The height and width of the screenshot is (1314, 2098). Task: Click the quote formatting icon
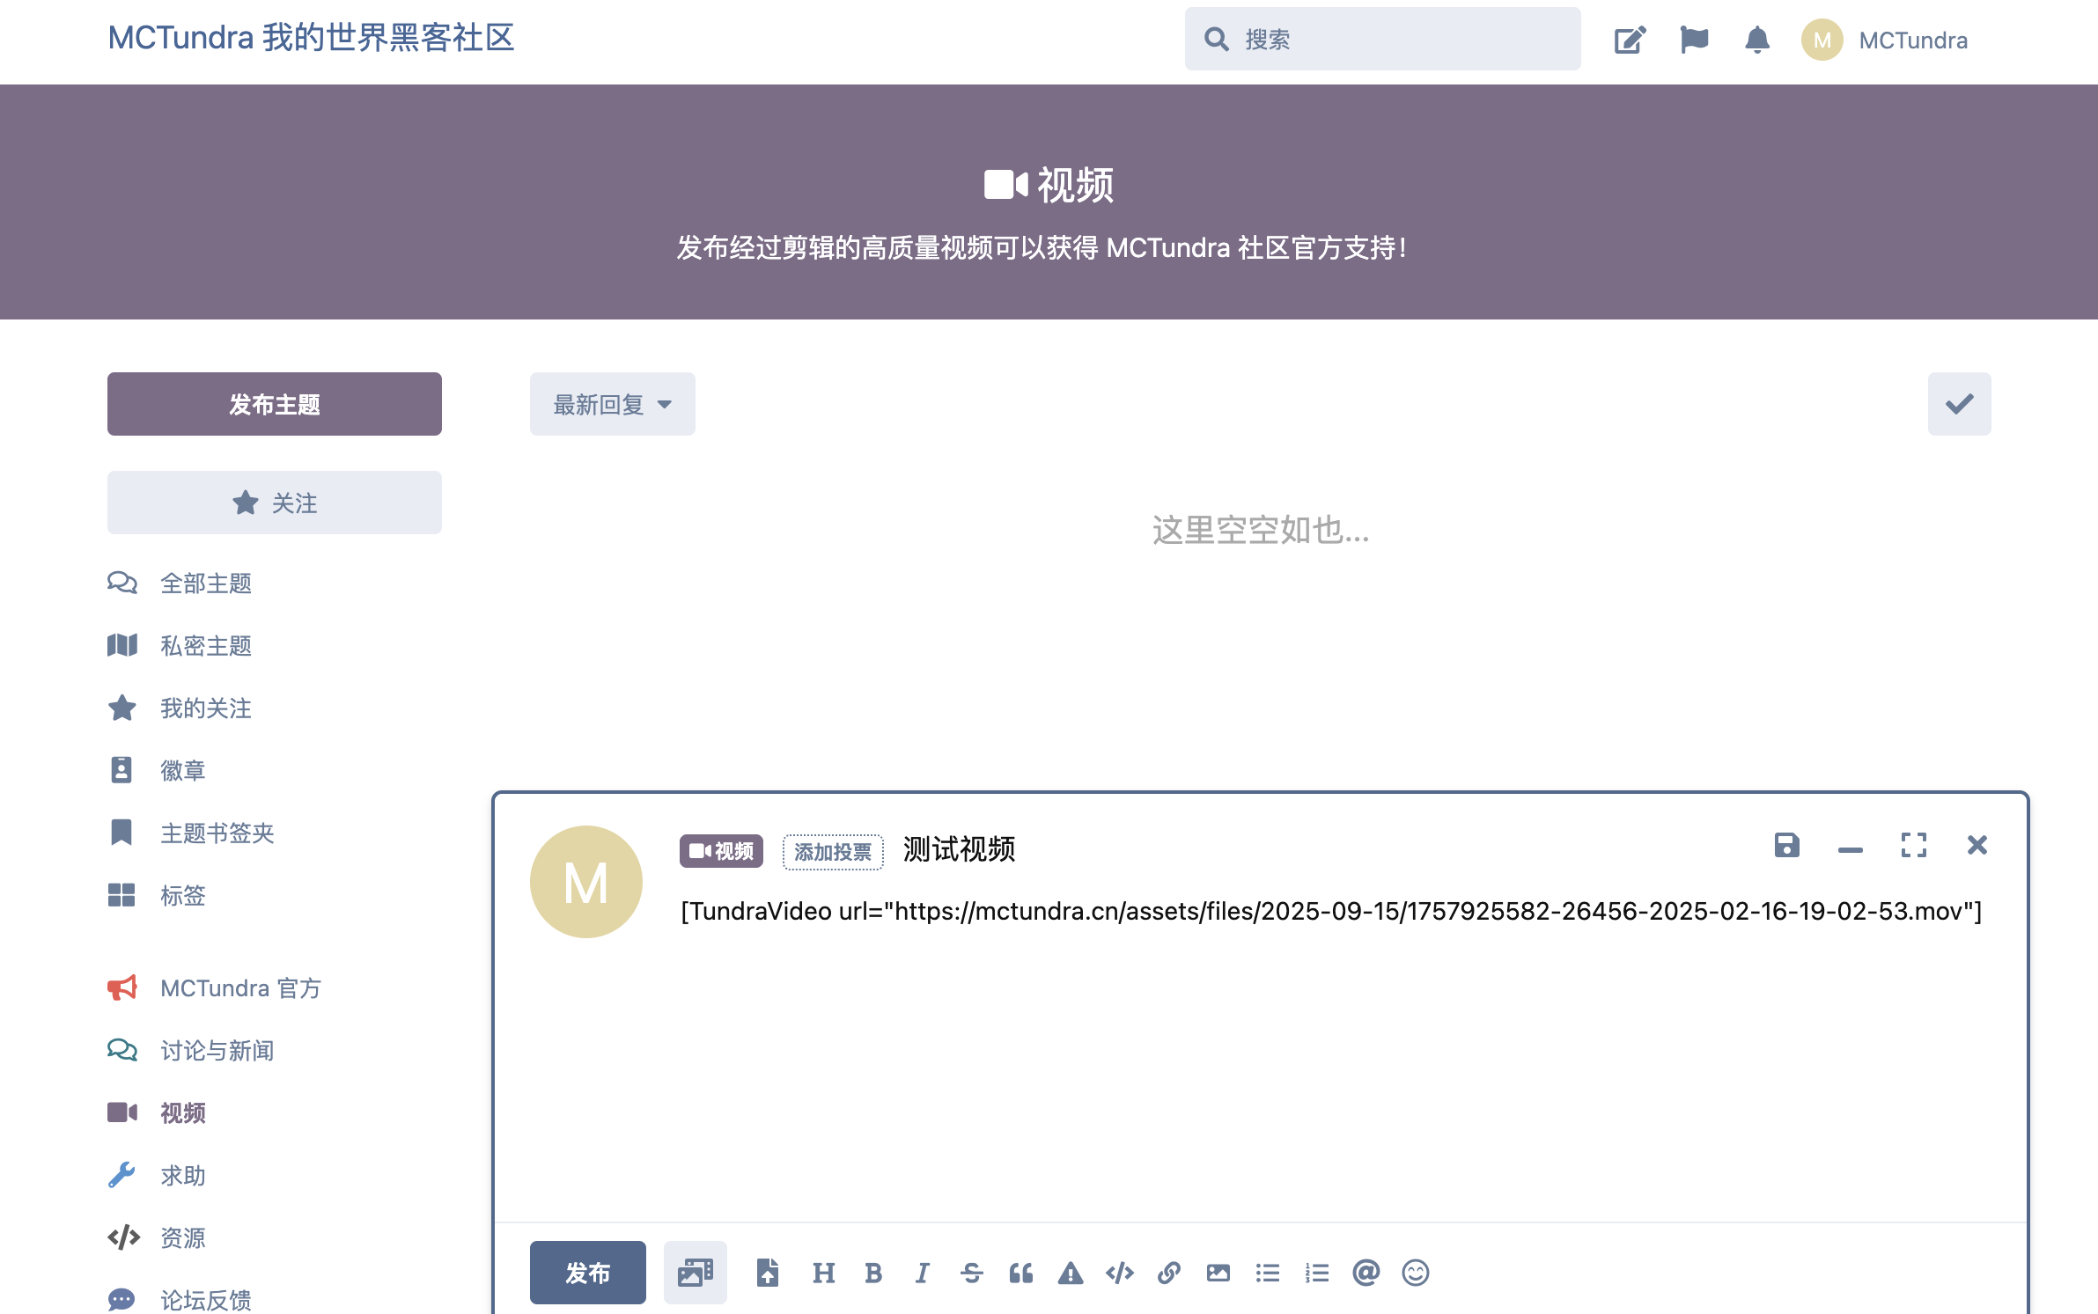coord(1020,1273)
